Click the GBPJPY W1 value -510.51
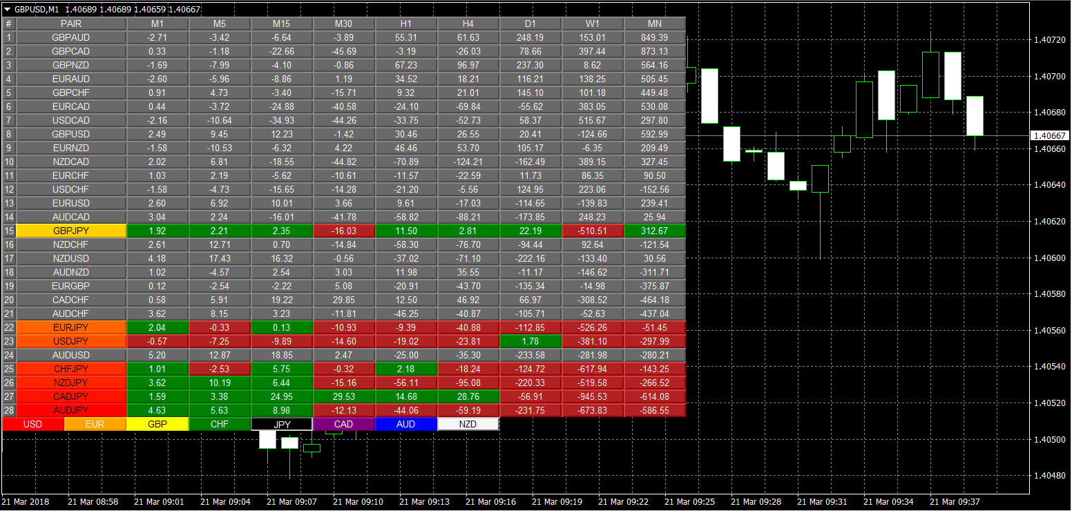This screenshot has height=511, width=1072. coord(593,231)
